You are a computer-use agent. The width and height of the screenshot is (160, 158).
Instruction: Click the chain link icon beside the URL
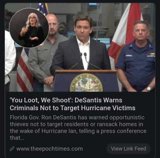pyautogui.click(x=12, y=149)
